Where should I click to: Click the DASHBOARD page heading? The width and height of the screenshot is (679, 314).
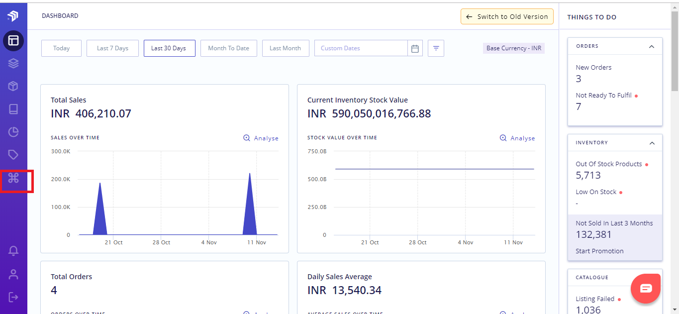(x=60, y=16)
